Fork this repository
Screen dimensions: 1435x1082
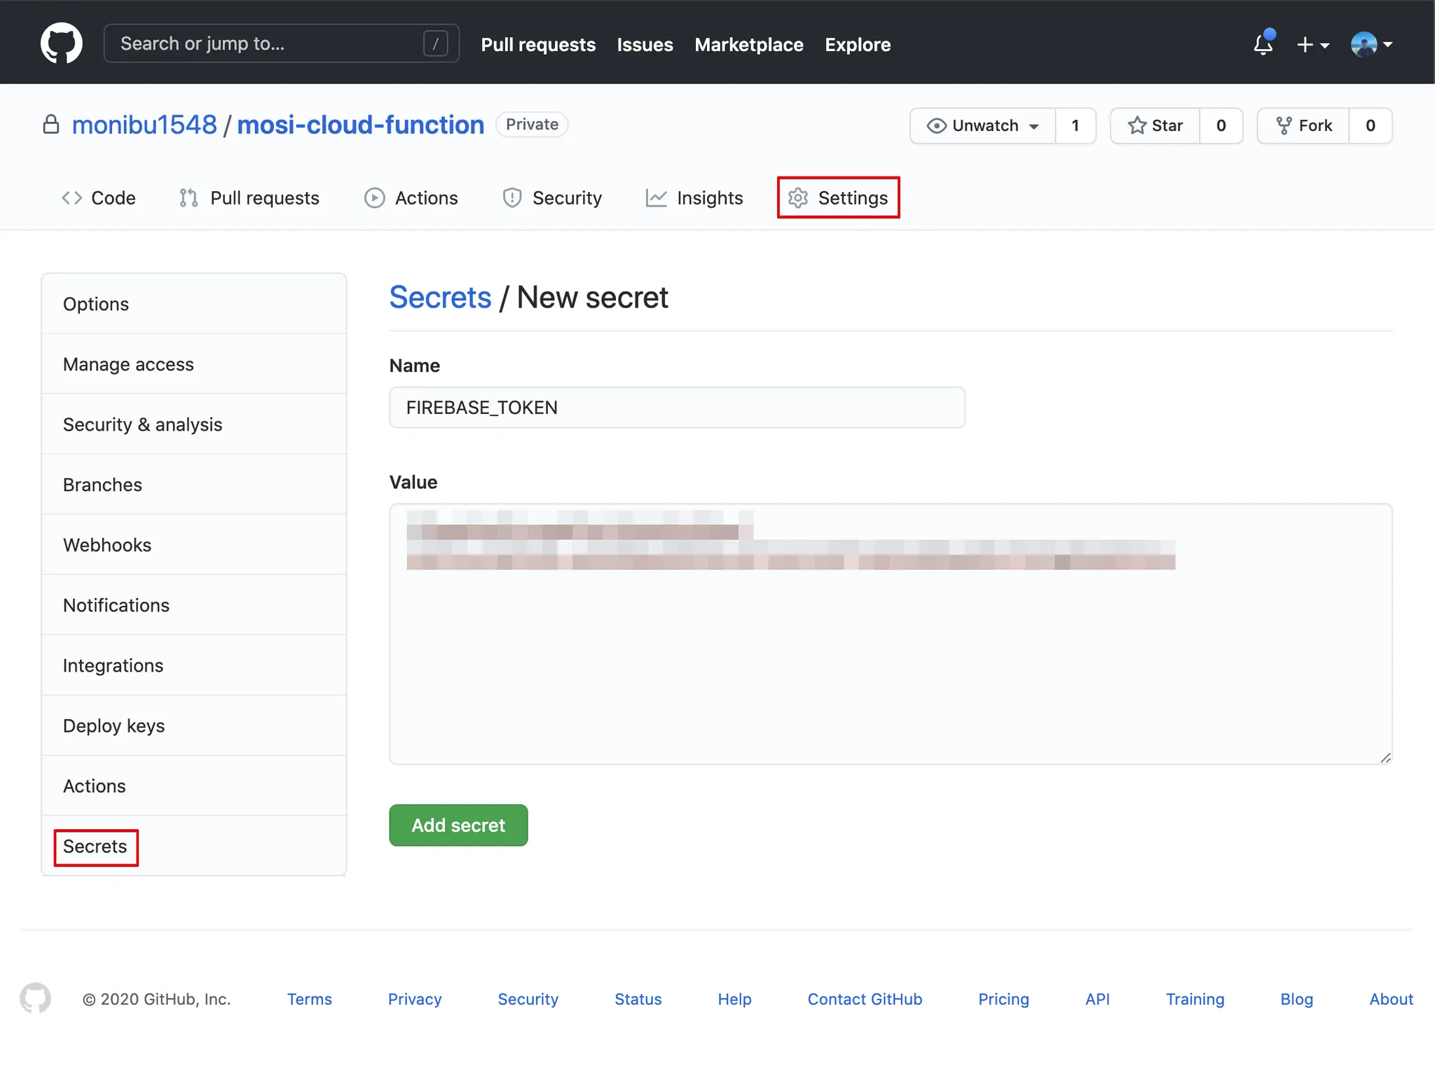pos(1304,125)
